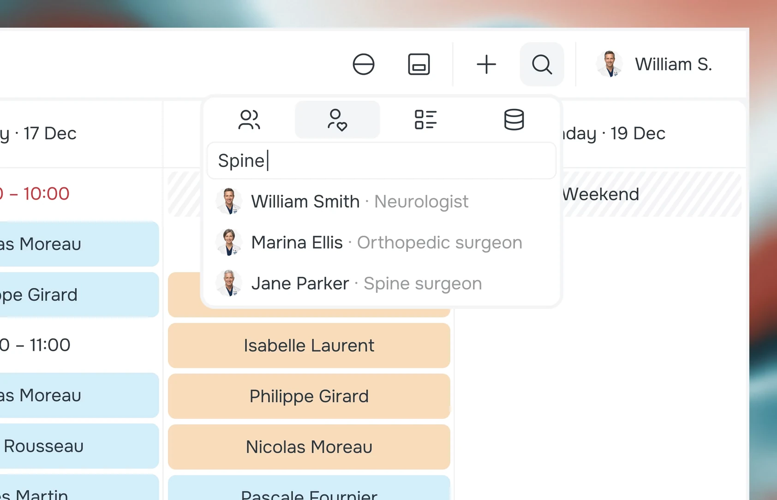Open Martin appointment on 17 Dec
The width and height of the screenshot is (777, 500).
(x=79, y=487)
